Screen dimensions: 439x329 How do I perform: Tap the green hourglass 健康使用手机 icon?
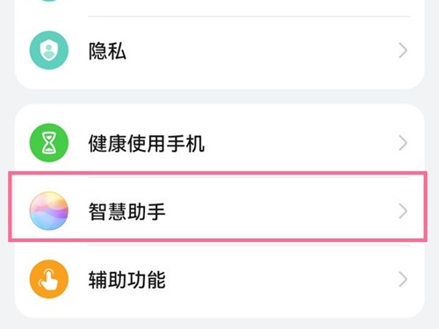pos(49,143)
